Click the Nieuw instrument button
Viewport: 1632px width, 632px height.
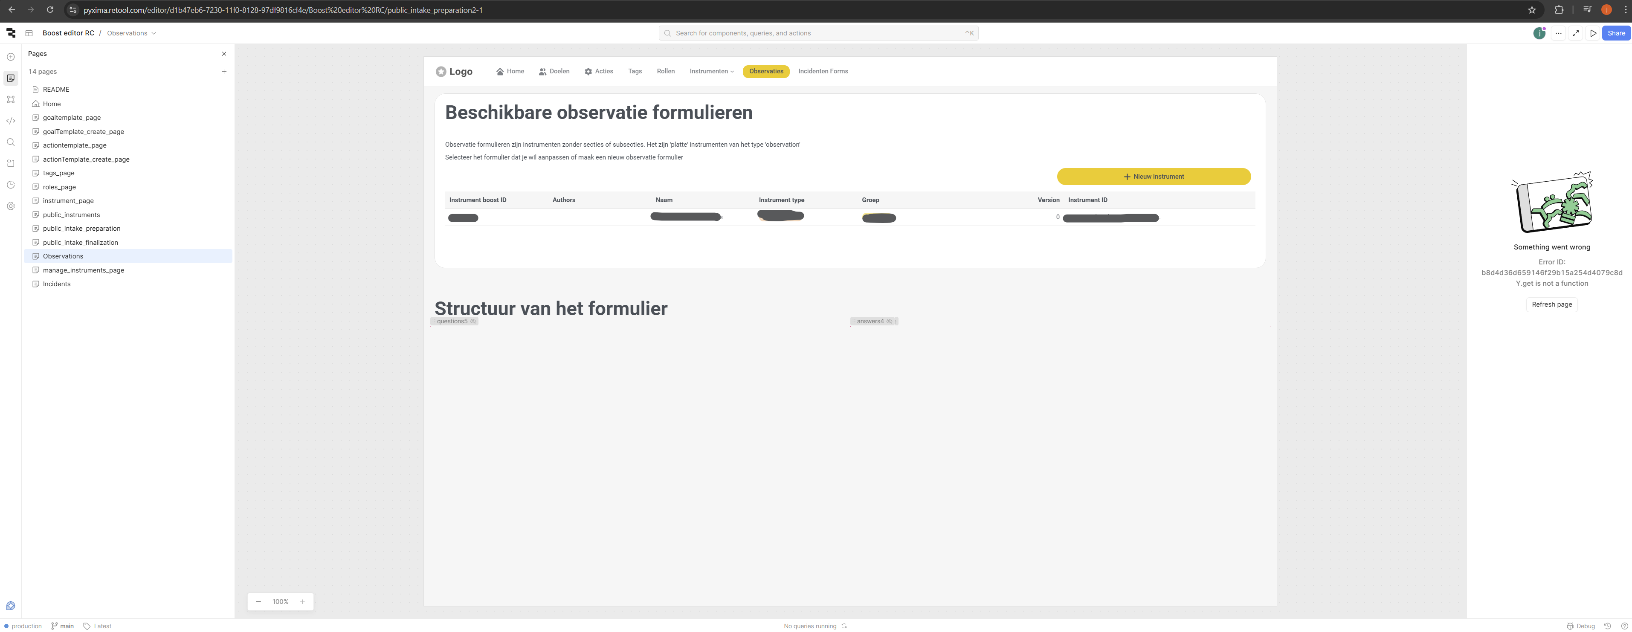(x=1153, y=177)
